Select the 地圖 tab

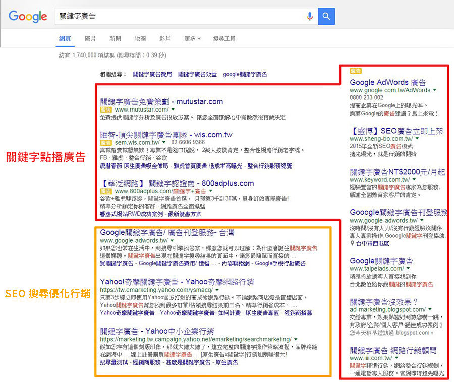[140, 39]
